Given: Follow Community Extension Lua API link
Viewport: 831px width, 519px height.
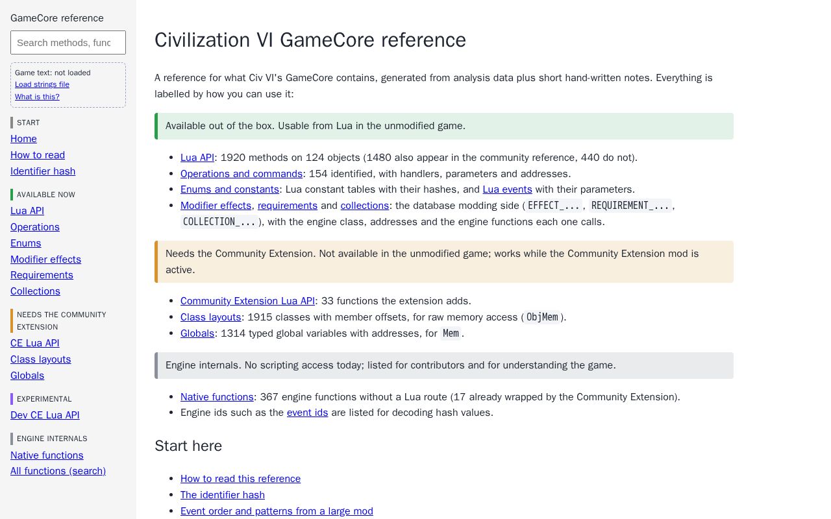Looking at the screenshot, I should coord(247,301).
